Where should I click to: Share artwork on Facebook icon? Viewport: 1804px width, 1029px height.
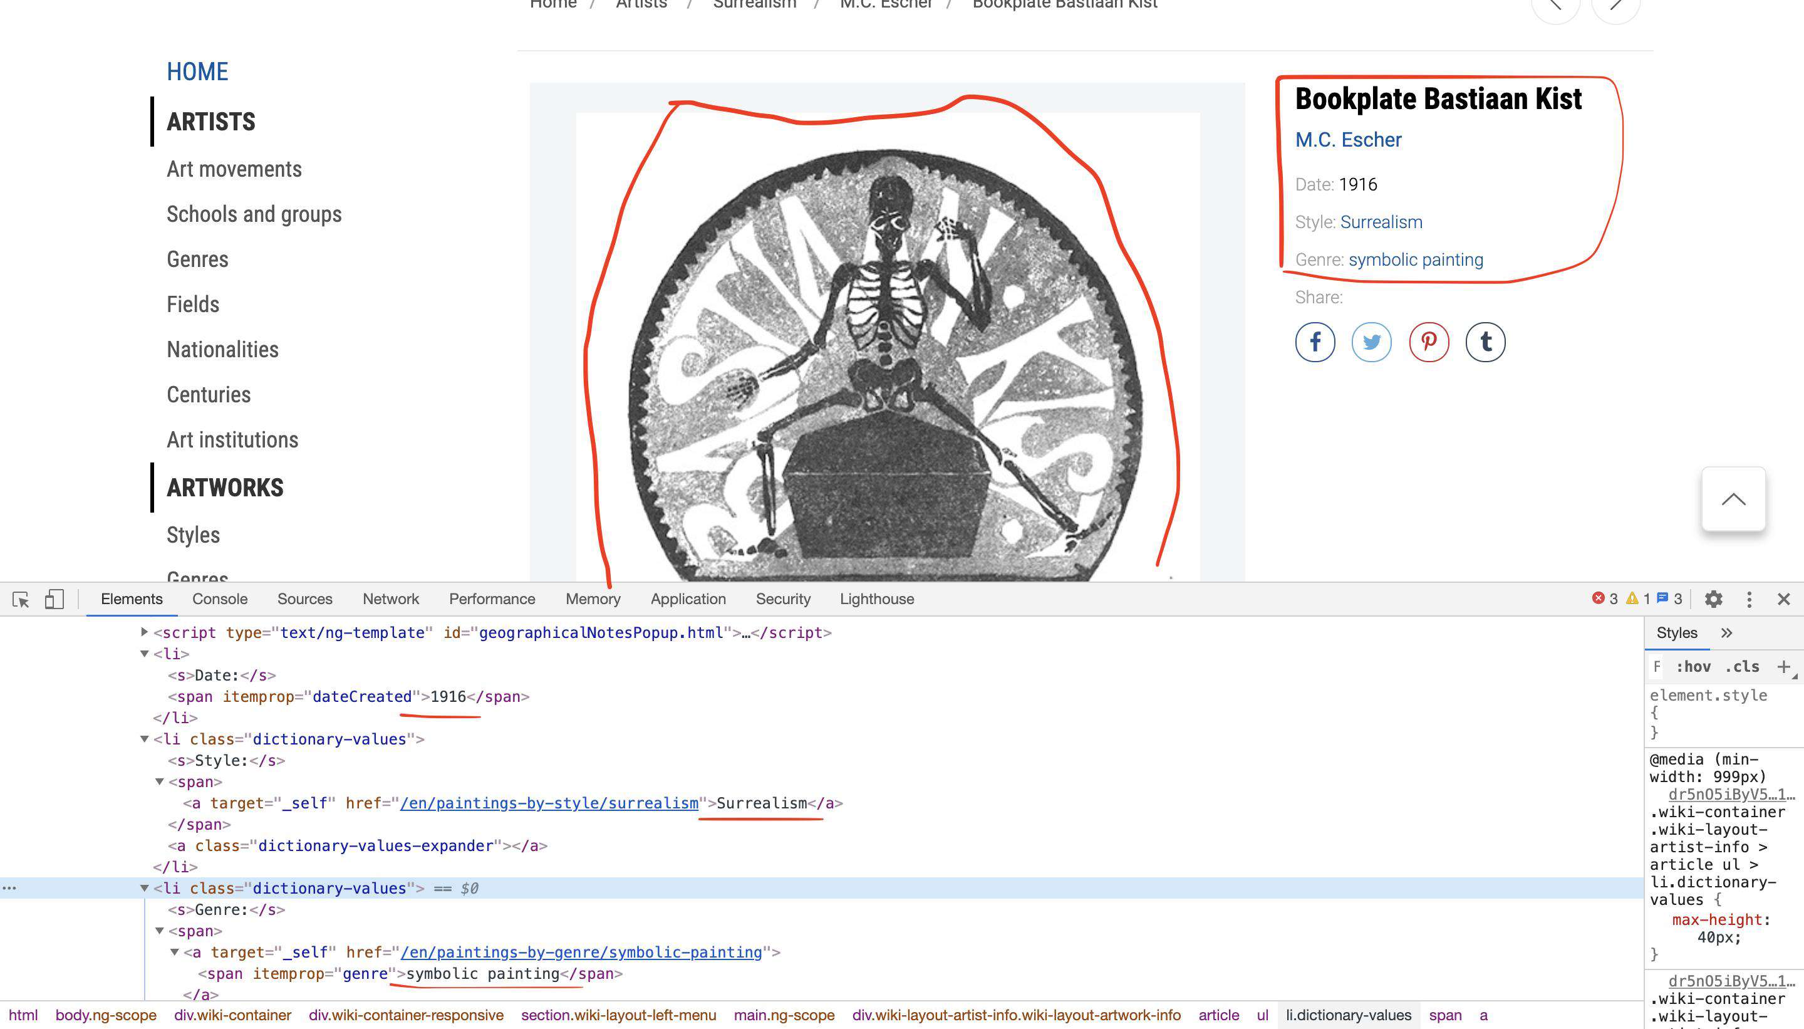(1315, 343)
